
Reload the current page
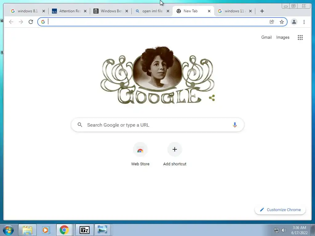pyautogui.click(x=31, y=22)
